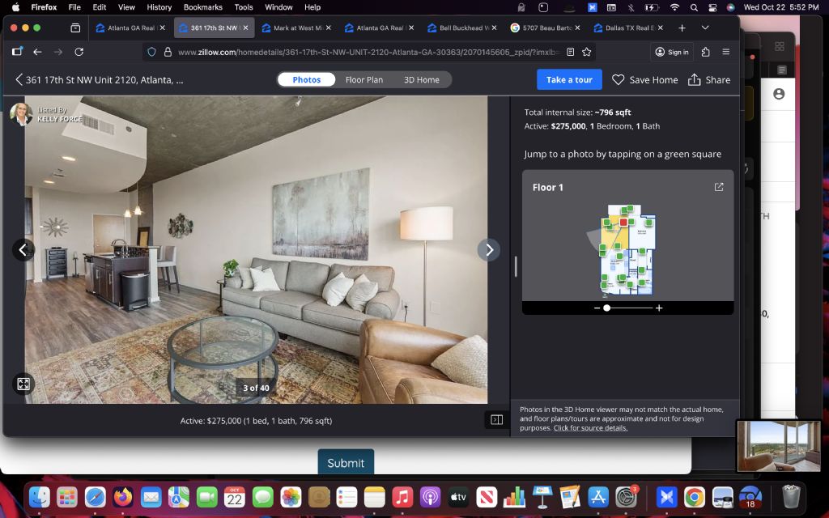Toggle the side panel collapse icon
The image size is (829, 518).
pyautogui.click(x=496, y=420)
